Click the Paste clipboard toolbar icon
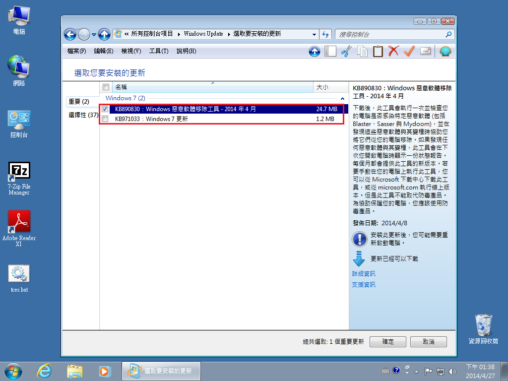The width and height of the screenshot is (508, 381). click(378, 51)
